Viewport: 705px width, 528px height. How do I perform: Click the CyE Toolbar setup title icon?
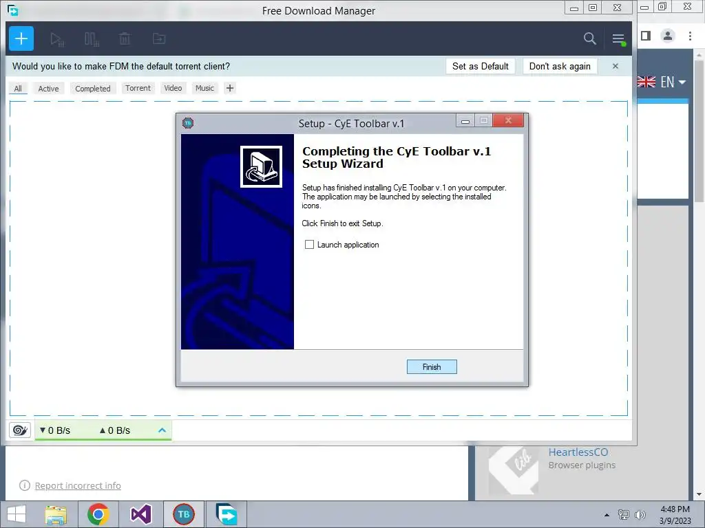pyautogui.click(x=188, y=123)
